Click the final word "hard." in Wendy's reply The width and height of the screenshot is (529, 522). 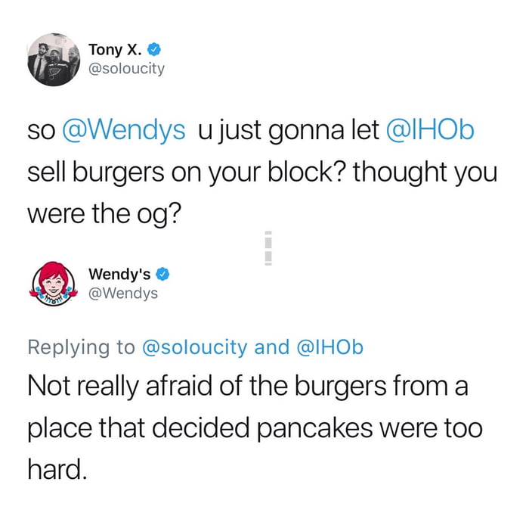click(57, 469)
